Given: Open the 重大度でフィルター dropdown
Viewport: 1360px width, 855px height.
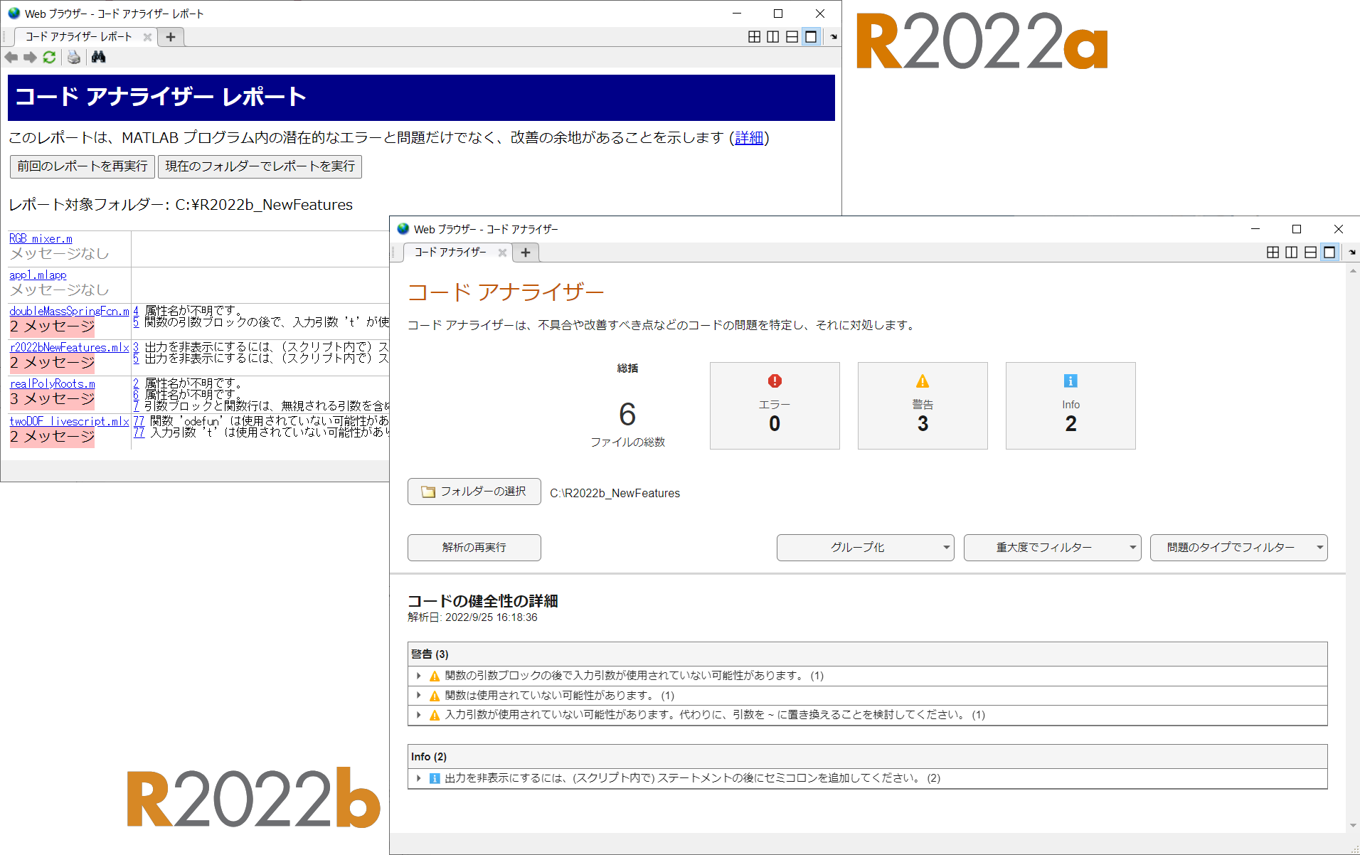Looking at the screenshot, I should pyautogui.click(x=1052, y=548).
